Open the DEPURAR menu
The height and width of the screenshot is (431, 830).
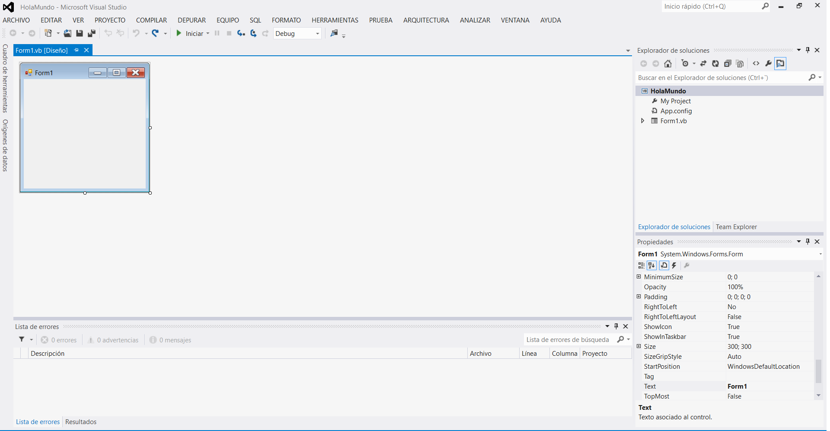pos(192,20)
